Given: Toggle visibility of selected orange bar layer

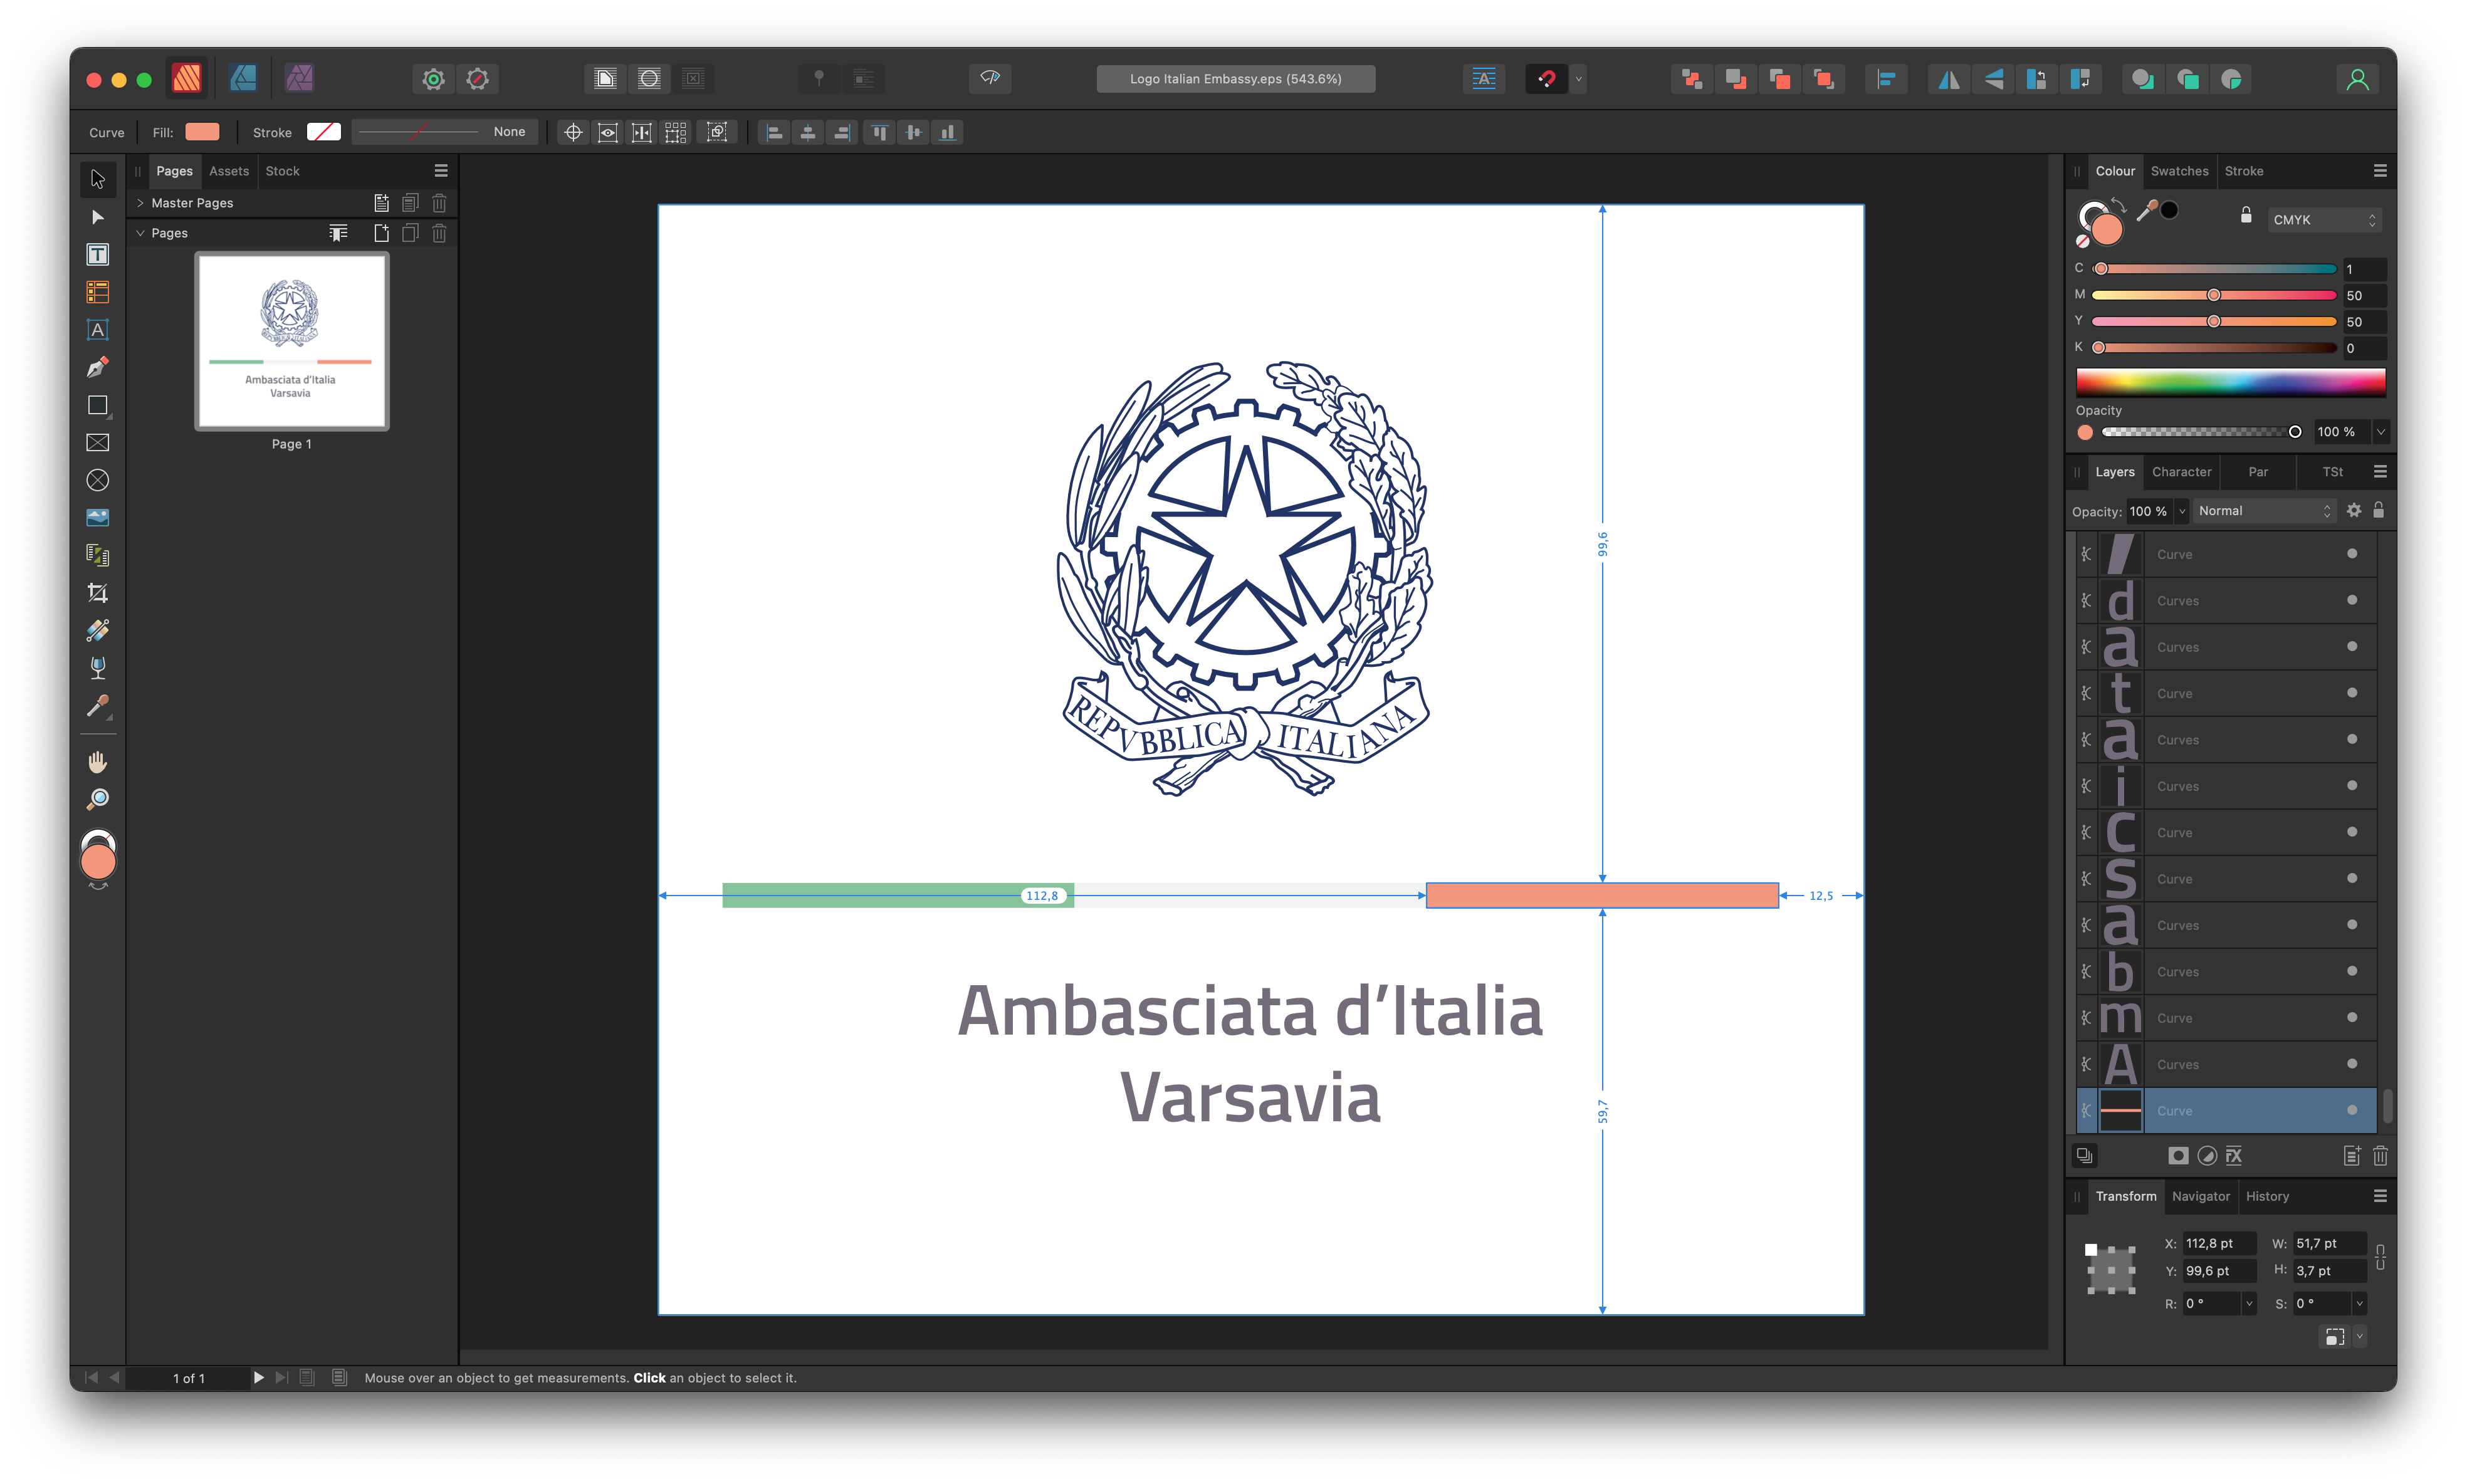Looking at the screenshot, I should pos(2352,1110).
